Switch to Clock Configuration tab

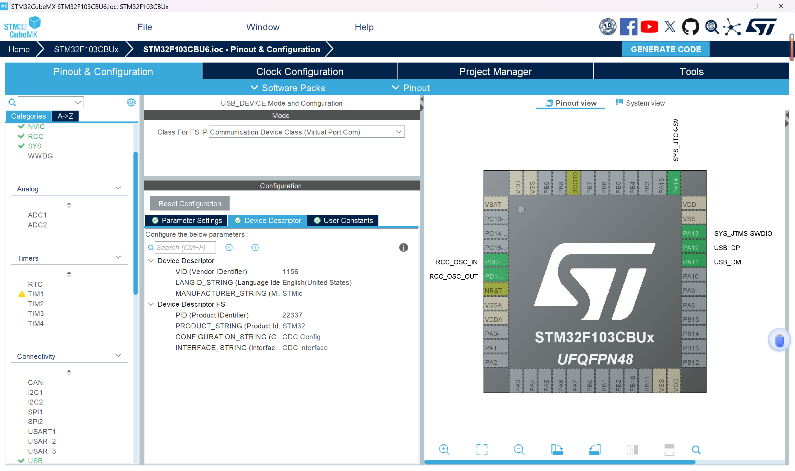[300, 71]
